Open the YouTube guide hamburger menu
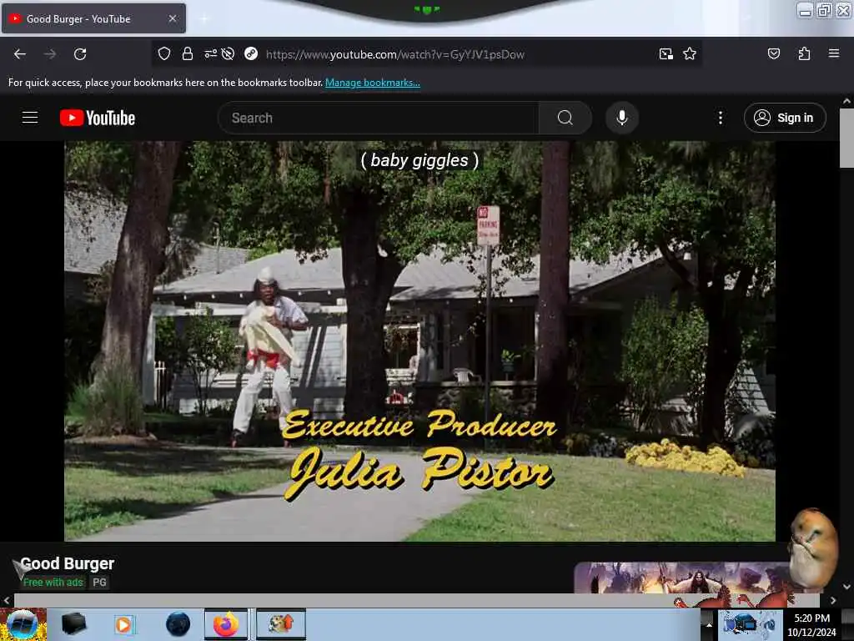The image size is (854, 641). pos(30,118)
